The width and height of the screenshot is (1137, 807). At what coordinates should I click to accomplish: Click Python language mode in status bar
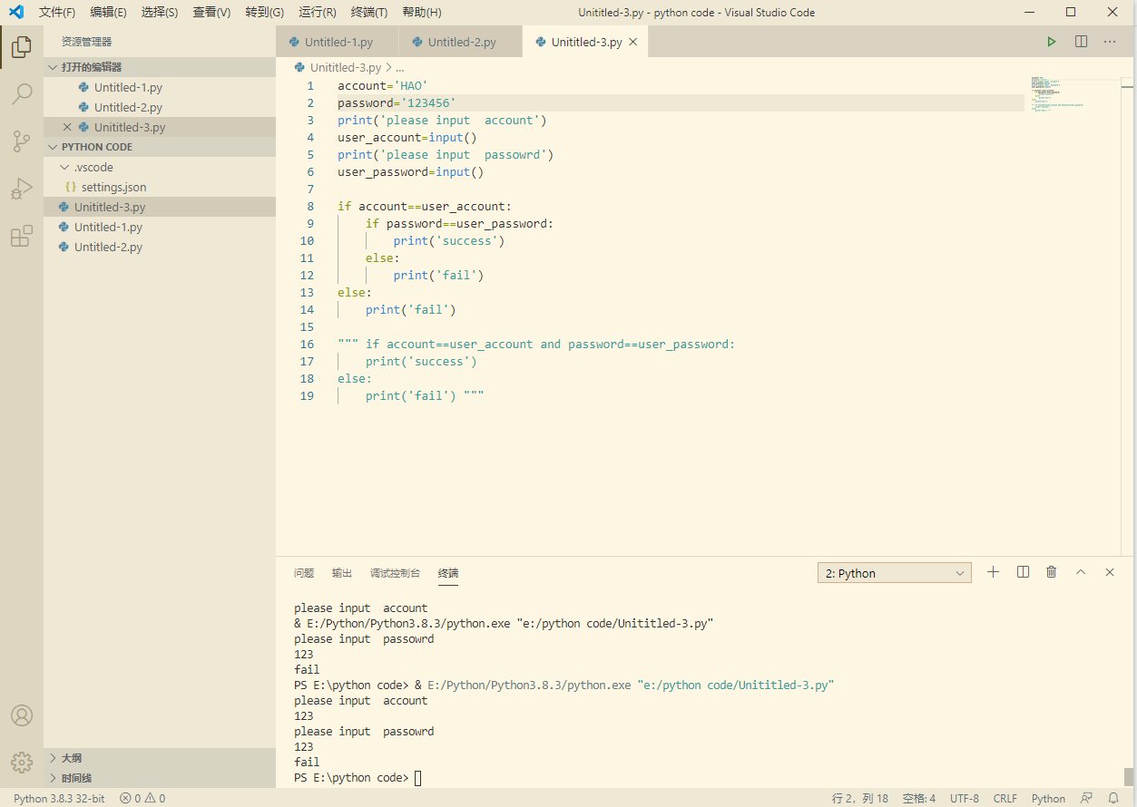[1048, 798]
